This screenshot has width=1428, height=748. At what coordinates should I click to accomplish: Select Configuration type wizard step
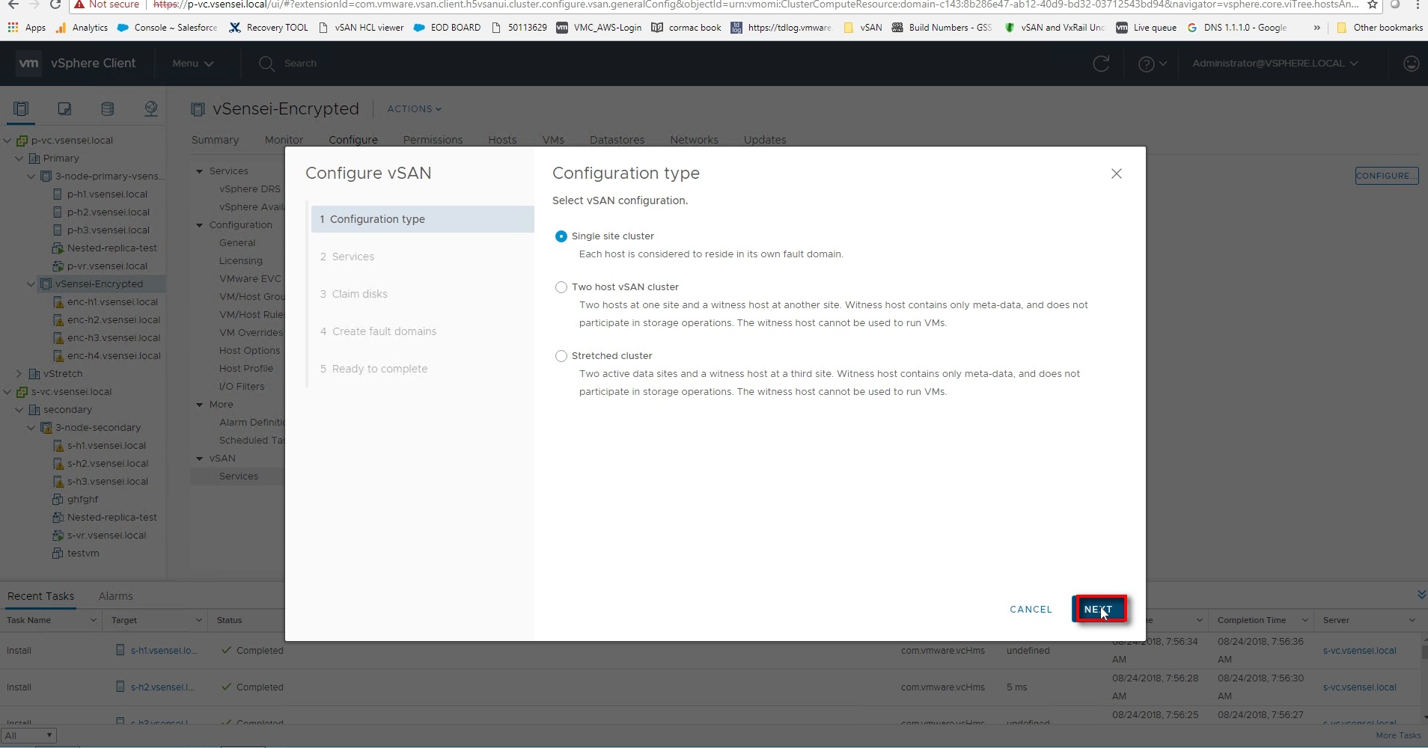(422, 219)
